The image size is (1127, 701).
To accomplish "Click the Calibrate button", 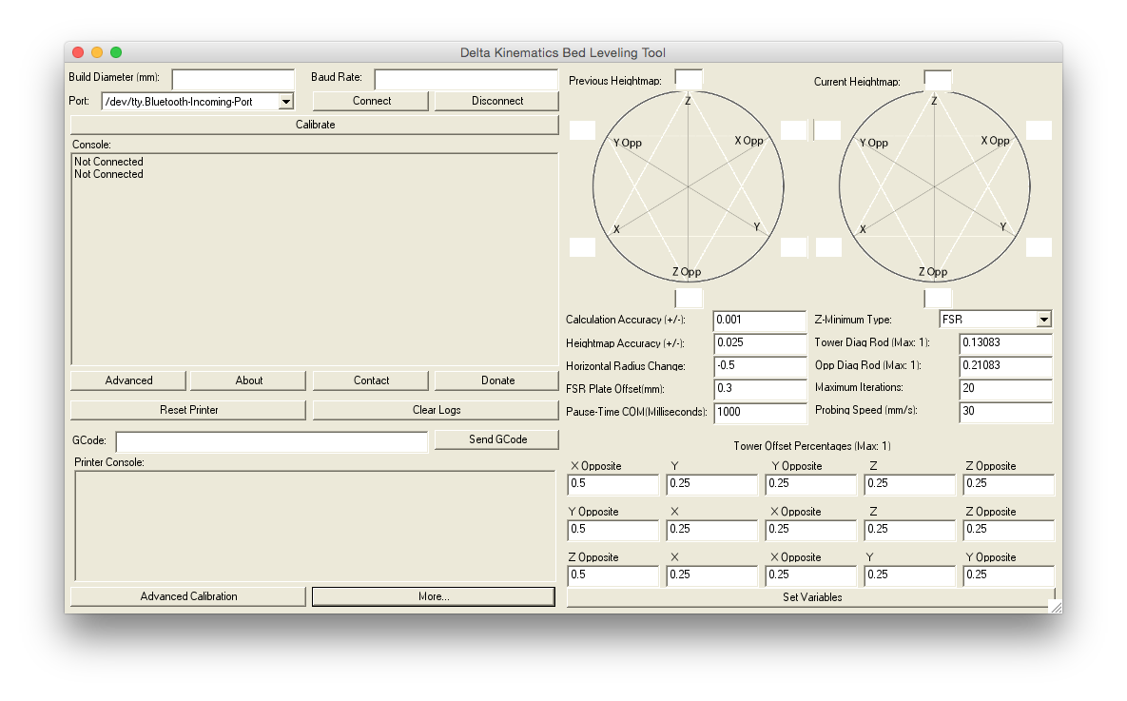I will (314, 125).
